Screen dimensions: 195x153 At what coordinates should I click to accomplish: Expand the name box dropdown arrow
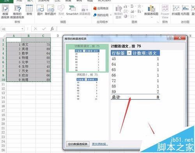[22, 29]
